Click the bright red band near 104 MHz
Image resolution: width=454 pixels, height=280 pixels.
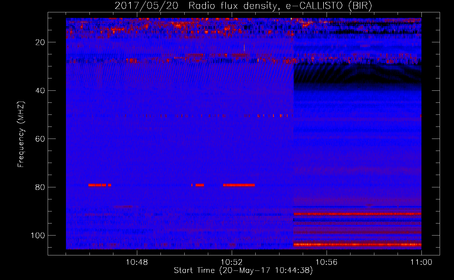[357, 244]
